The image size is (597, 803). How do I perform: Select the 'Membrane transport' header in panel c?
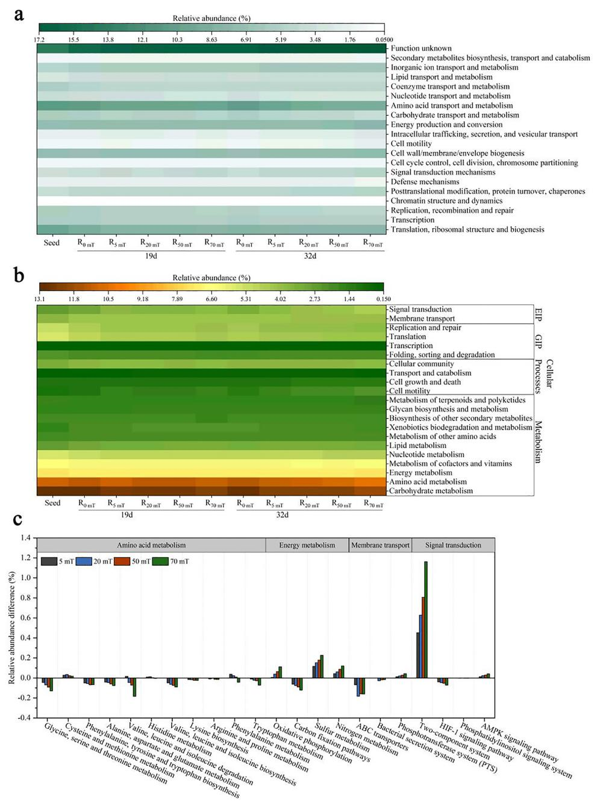tap(380, 545)
